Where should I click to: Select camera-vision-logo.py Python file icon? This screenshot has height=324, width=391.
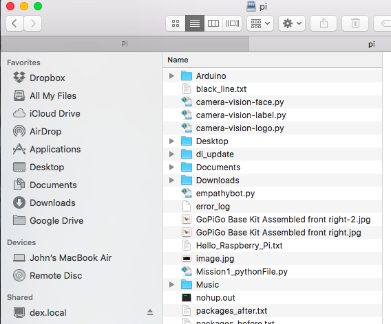(x=187, y=128)
